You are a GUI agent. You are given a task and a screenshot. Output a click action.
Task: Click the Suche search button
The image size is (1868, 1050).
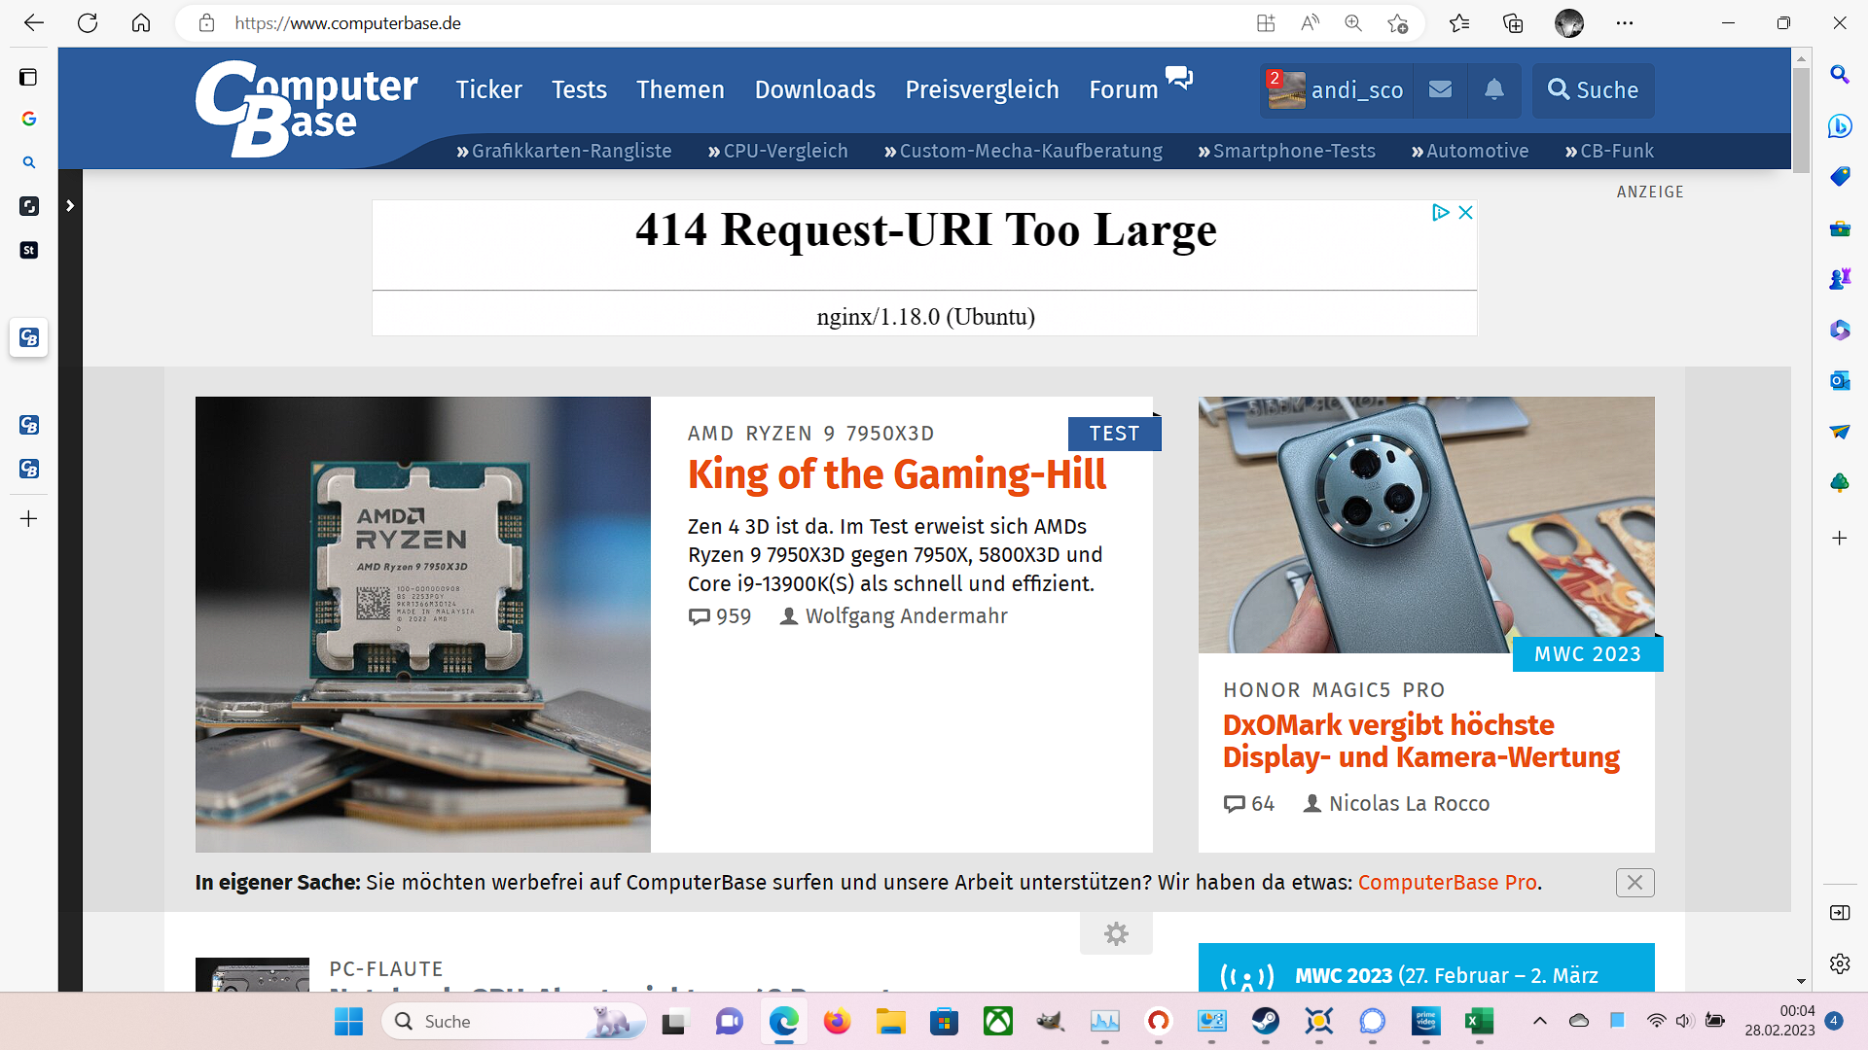(x=1593, y=89)
